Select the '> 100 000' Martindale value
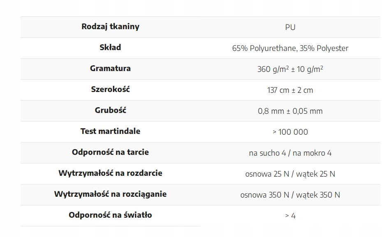The width and height of the screenshot is (389, 237). click(x=290, y=132)
